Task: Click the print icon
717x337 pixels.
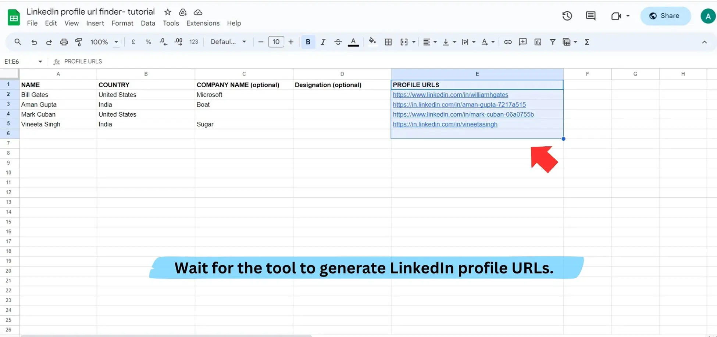Action: [64, 42]
